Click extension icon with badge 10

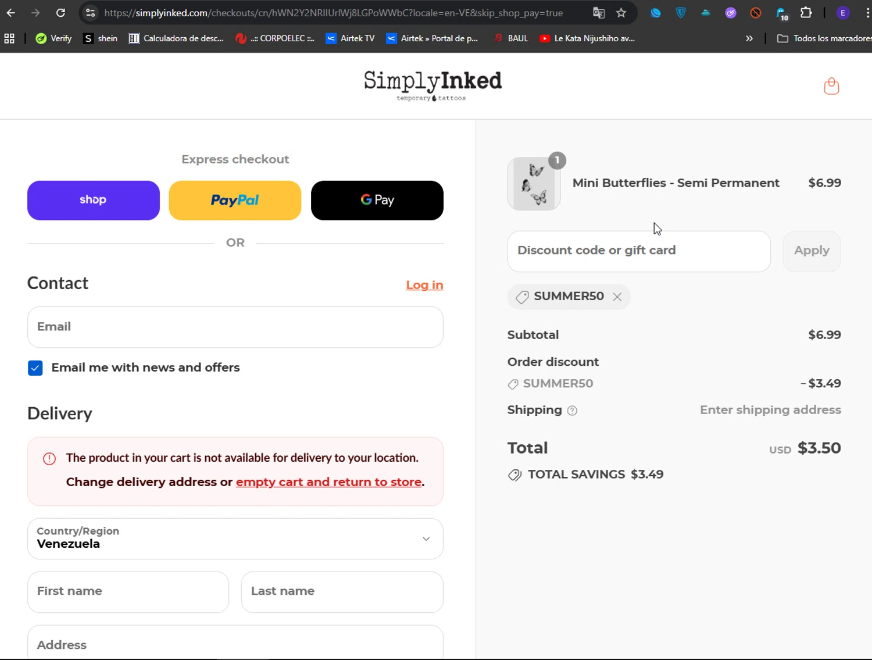pyautogui.click(x=781, y=13)
